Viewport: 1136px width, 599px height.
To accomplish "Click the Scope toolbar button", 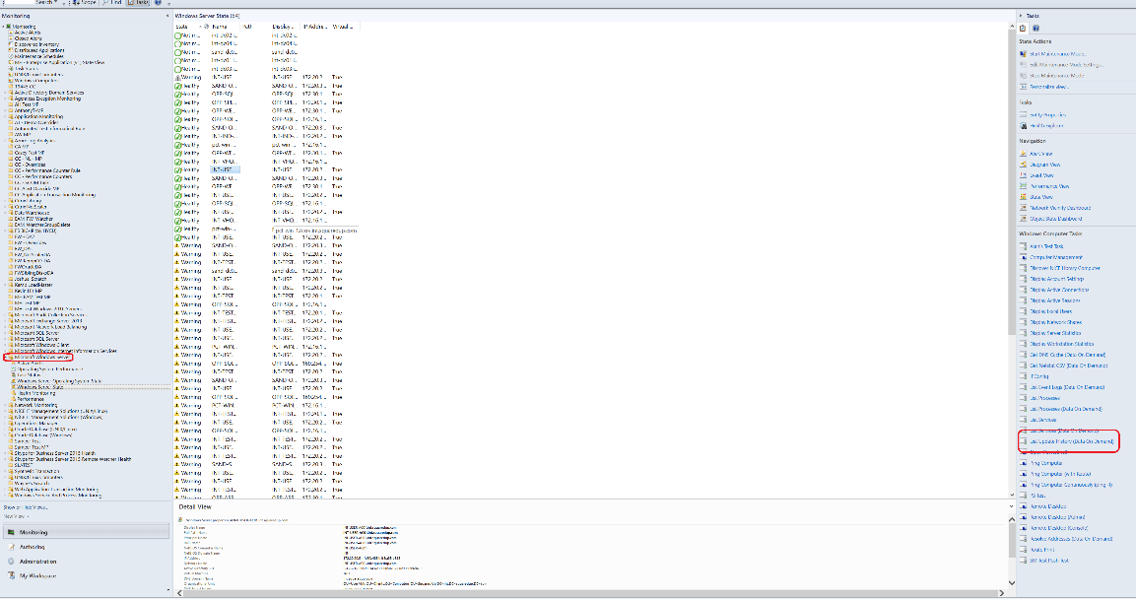I will 86,3.
